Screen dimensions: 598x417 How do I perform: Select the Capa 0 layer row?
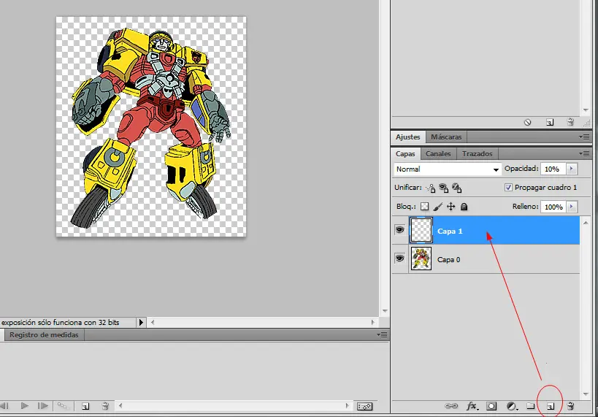[486, 259]
